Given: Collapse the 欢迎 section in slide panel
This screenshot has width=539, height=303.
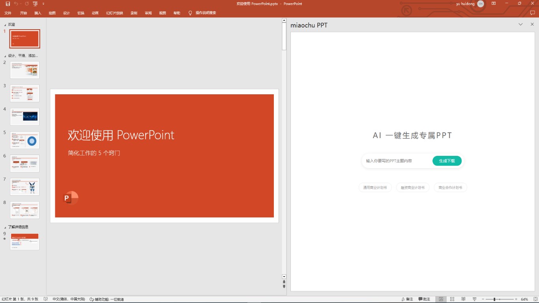Looking at the screenshot, I should click(x=5, y=24).
